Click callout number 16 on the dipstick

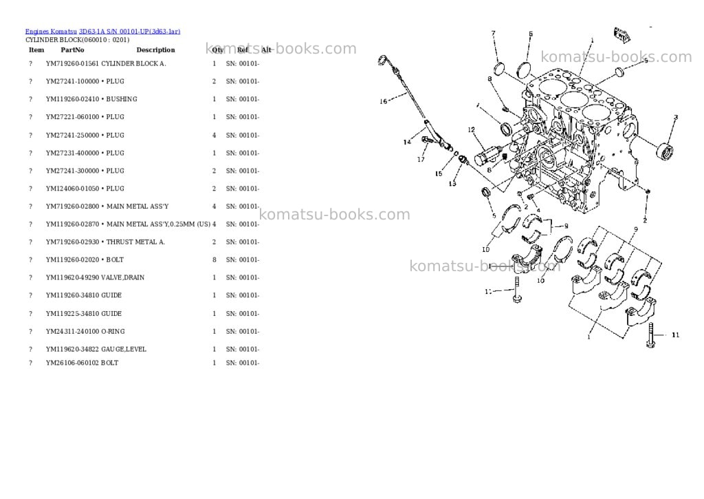383,102
